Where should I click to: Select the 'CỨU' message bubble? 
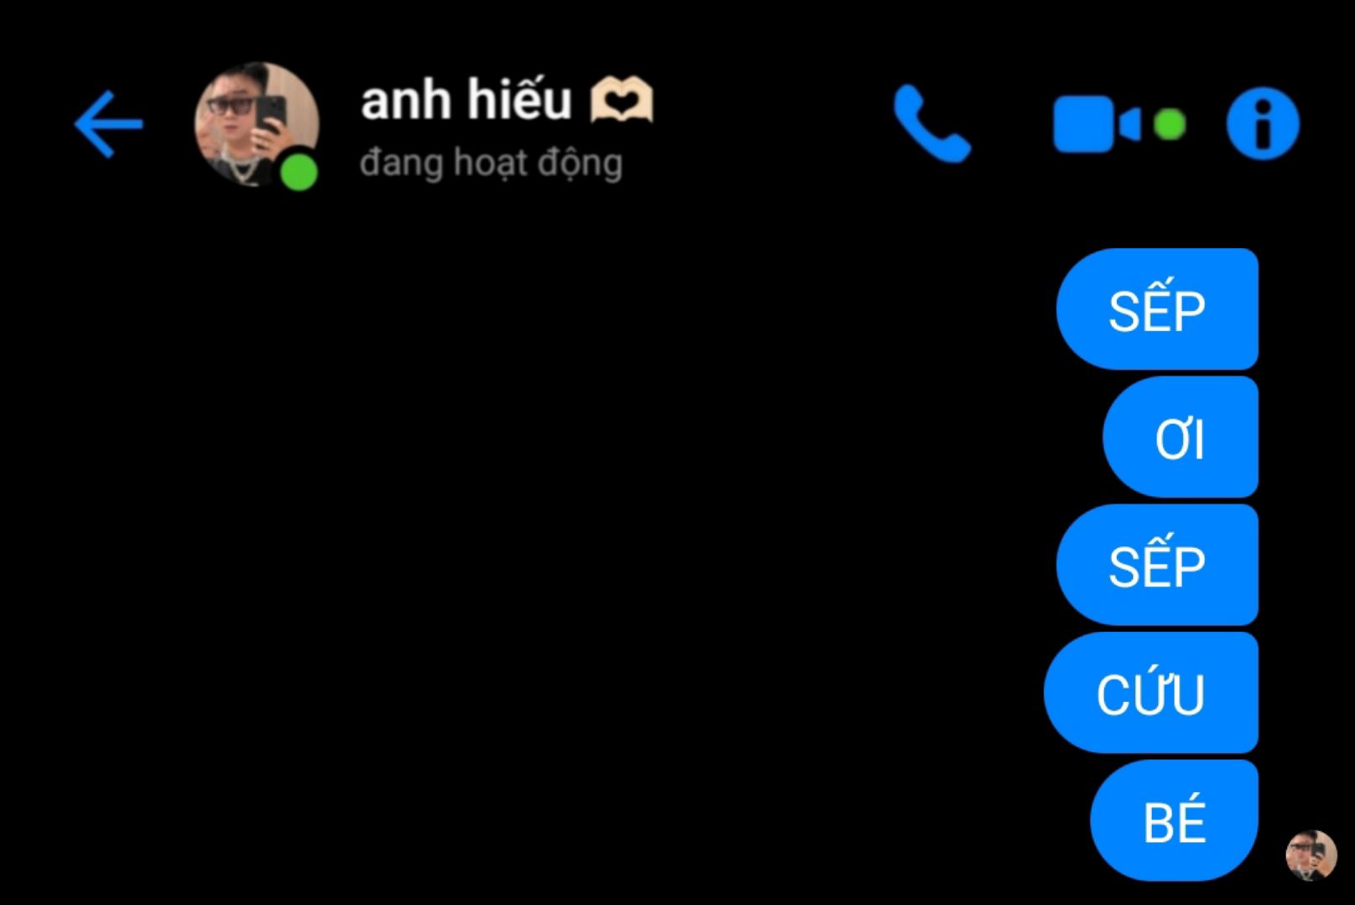pos(1150,693)
